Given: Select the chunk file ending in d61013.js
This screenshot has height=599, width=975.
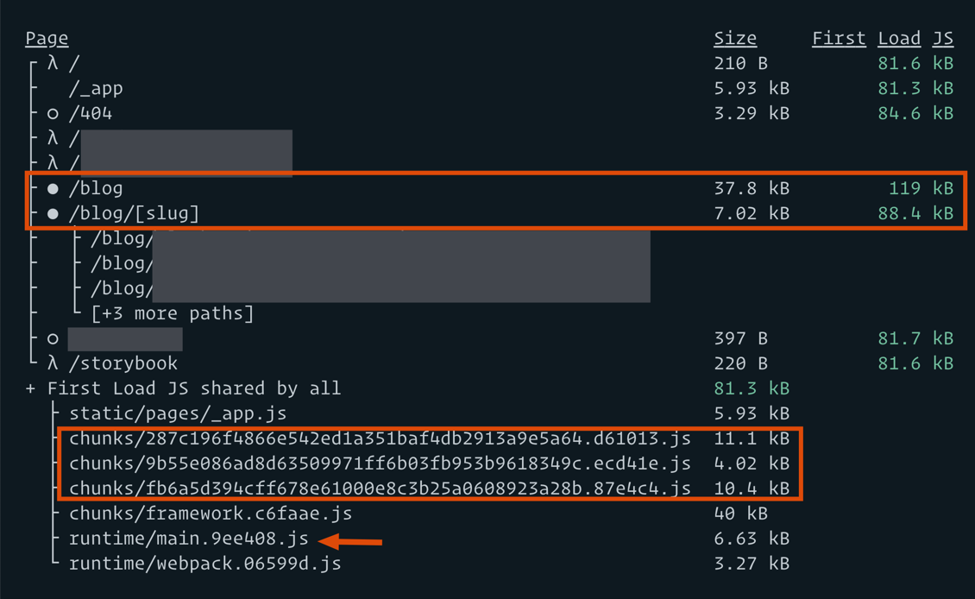Looking at the screenshot, I should tap(380, 438).
